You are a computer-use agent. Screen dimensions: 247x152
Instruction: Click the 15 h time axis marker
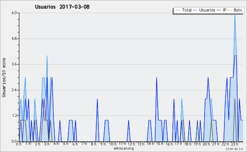pos(159,144)
